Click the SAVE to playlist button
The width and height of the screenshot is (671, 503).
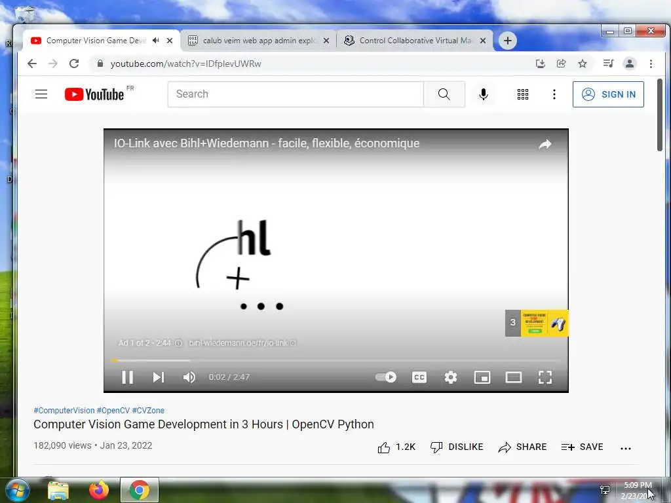point(582,447)
